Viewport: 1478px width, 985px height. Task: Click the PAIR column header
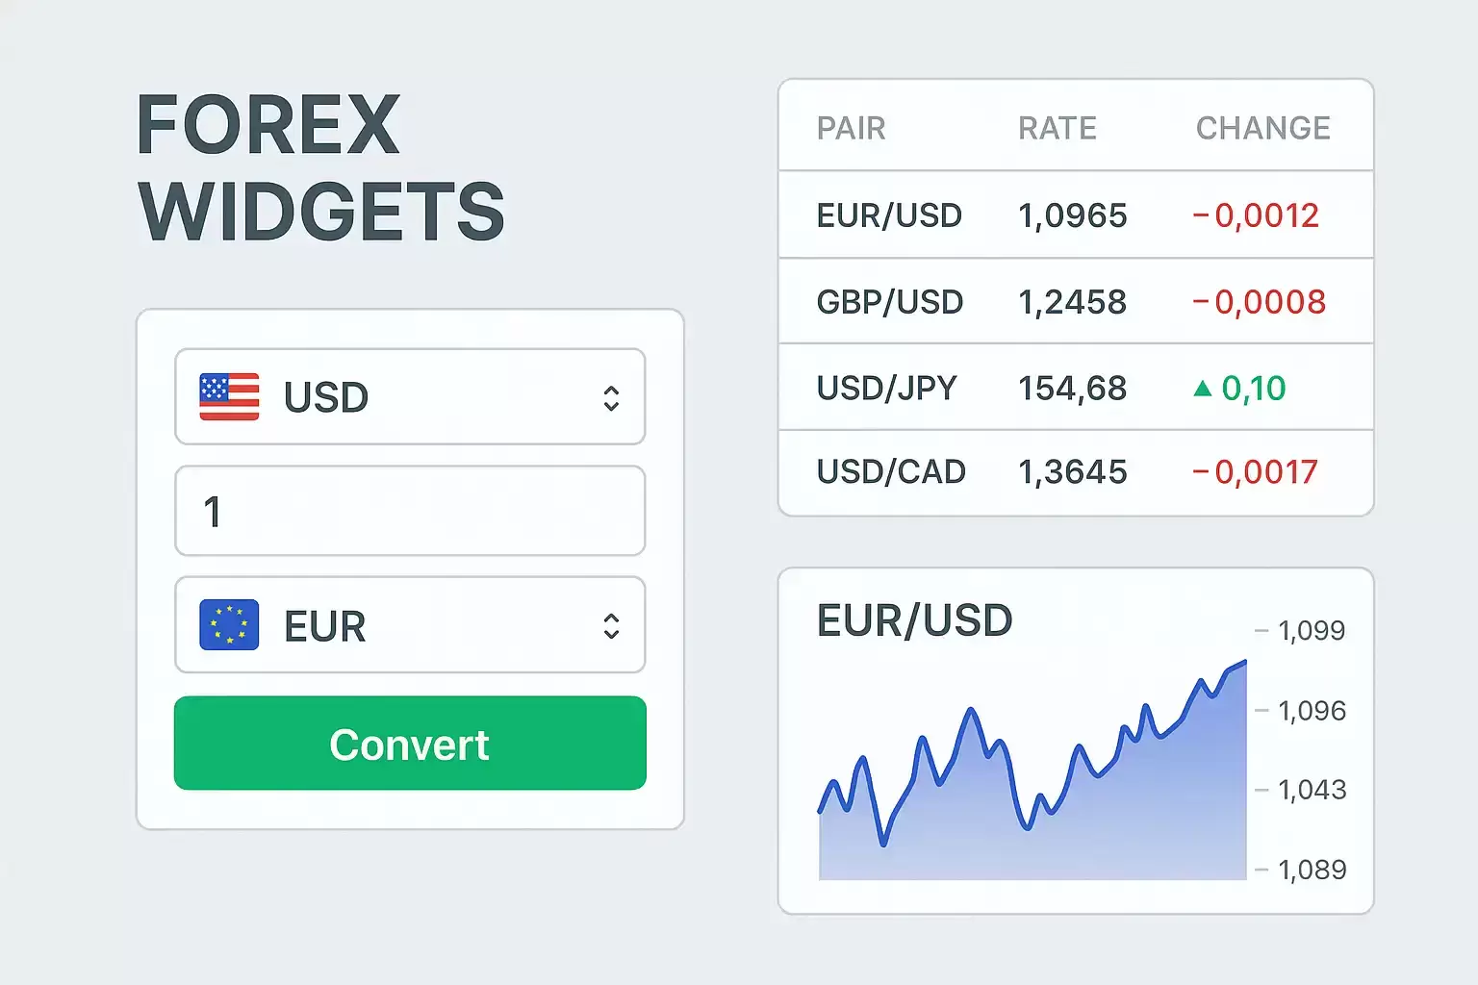pos(851,128)
